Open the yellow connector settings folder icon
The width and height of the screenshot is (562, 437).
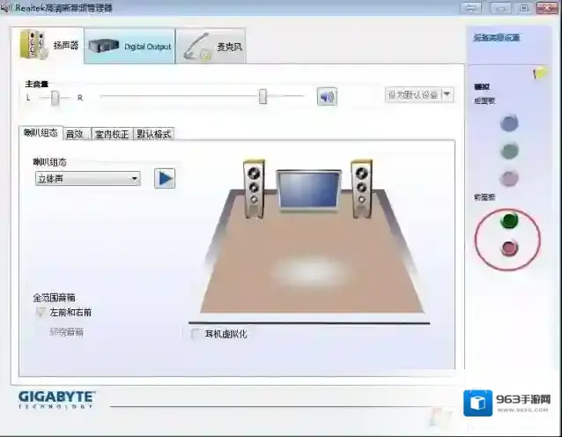click(x=540, y=74)
